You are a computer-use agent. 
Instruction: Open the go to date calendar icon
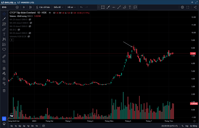coord(44,126)
